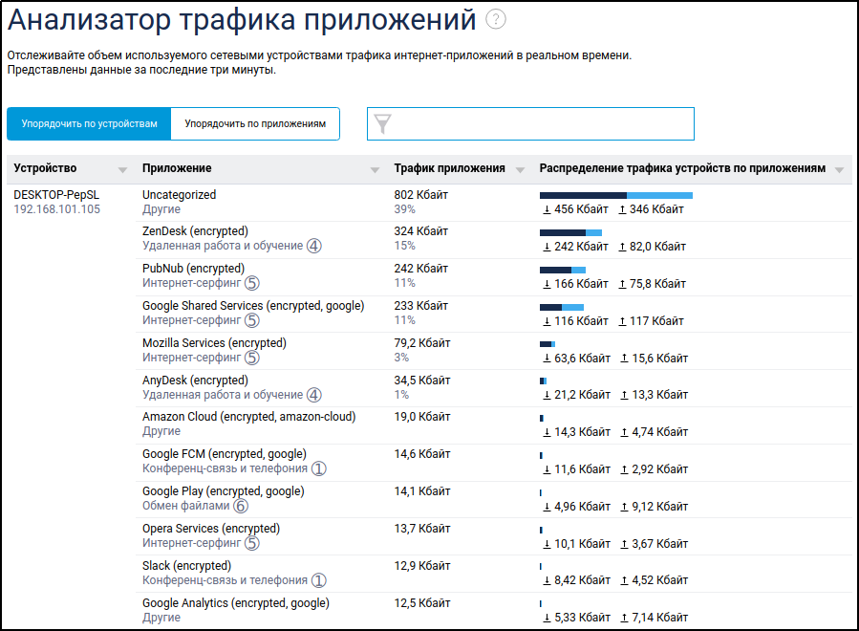Screen dimensions: 859x631
Task: Click the circled 4 icon beside ZenDesk category
Action: tap(314, 247)
